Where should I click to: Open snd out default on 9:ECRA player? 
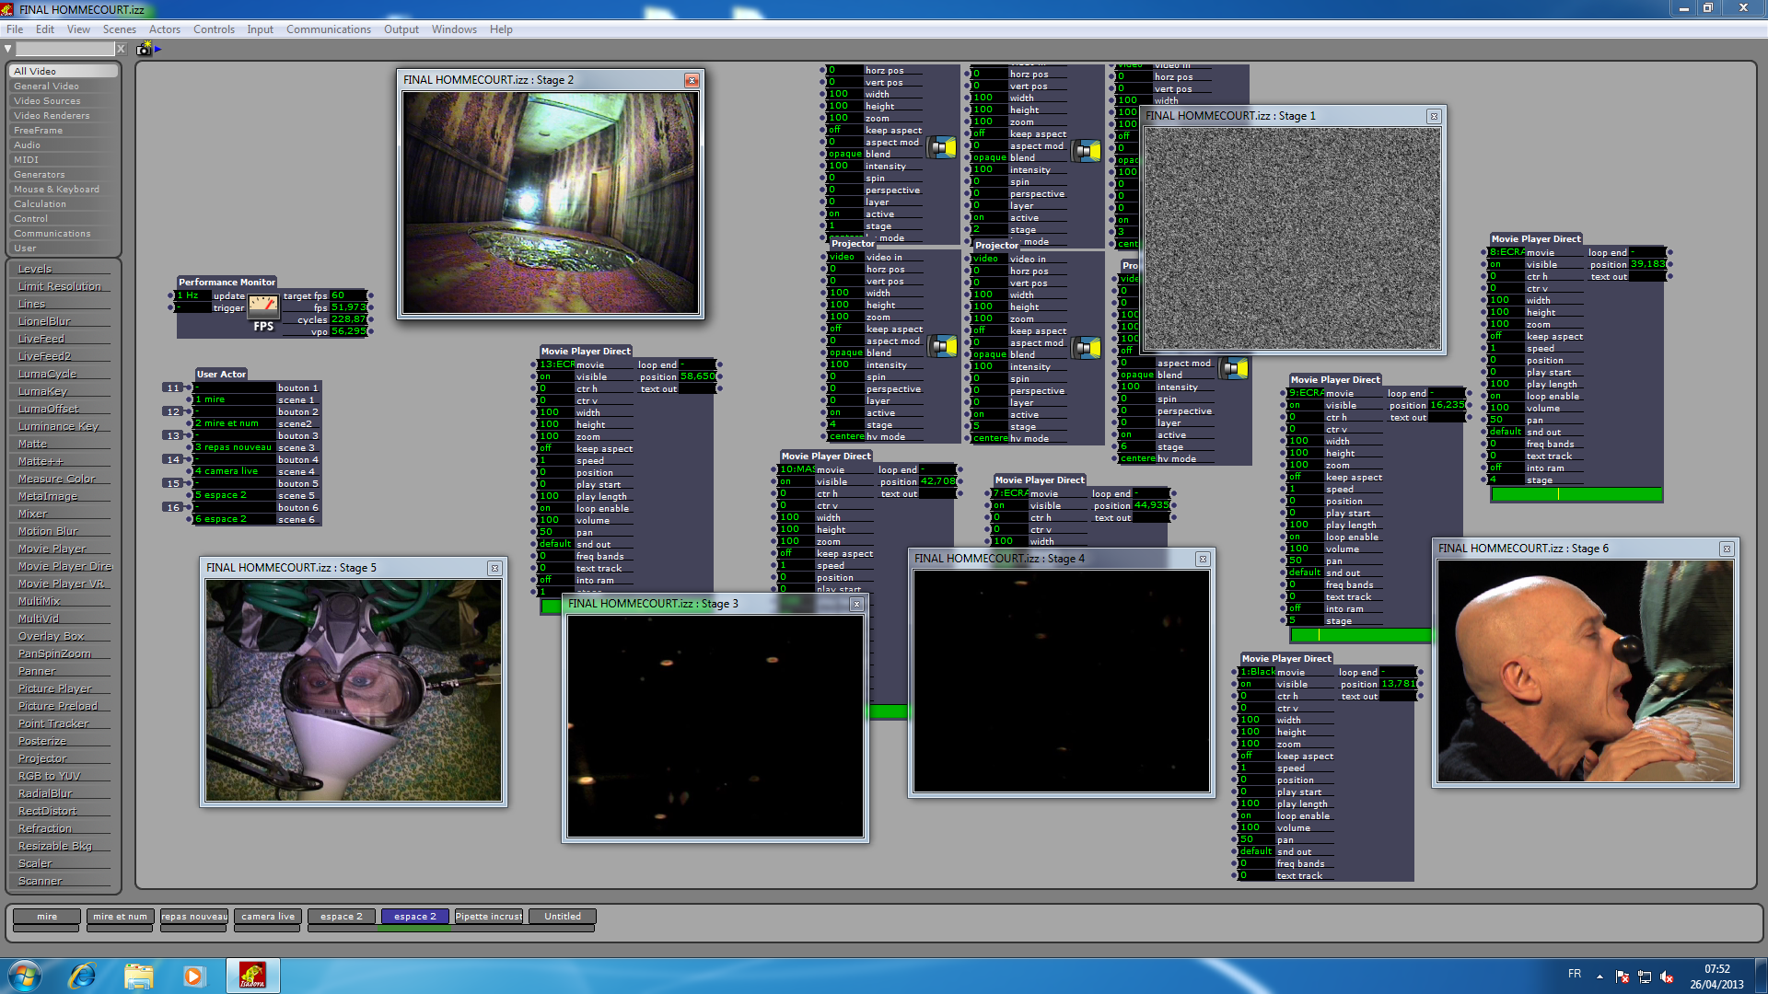1306,572
